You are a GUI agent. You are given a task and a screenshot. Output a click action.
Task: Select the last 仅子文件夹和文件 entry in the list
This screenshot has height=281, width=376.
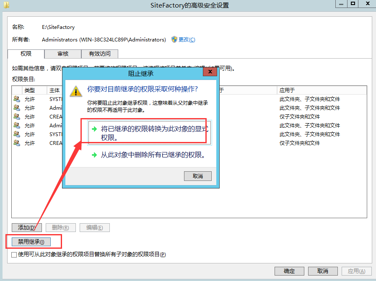[x=300, y=143]
